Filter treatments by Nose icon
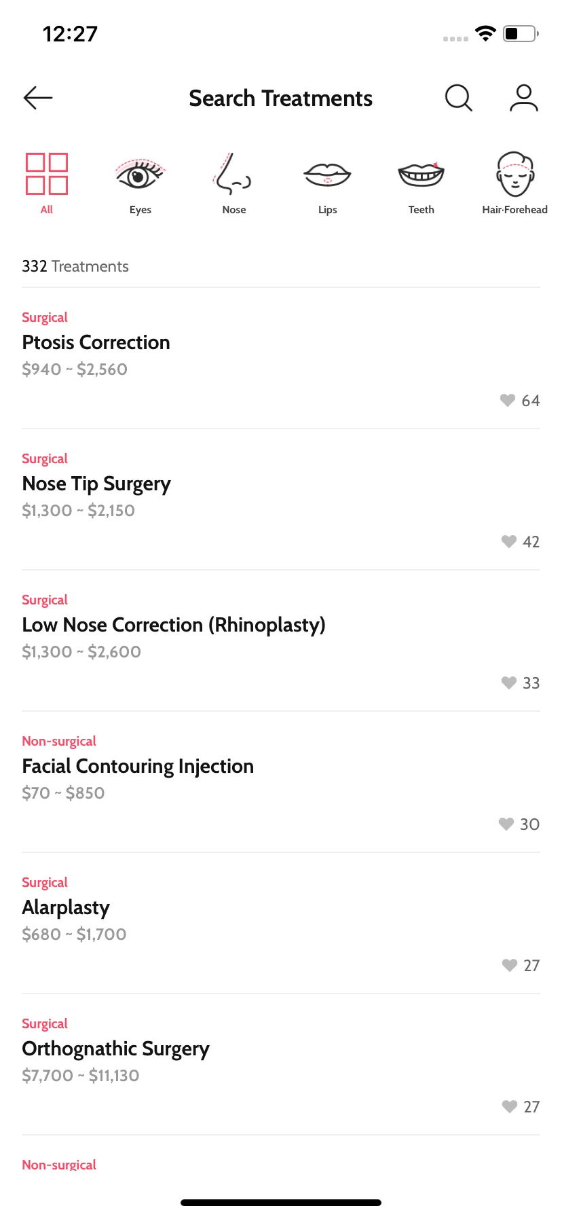The width and height of the screenshot is (562, 1217). point(233,174)
